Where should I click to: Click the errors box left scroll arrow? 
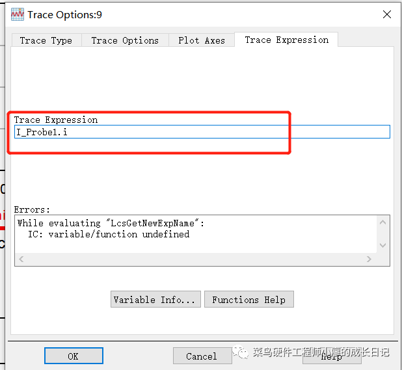(21, 259)
